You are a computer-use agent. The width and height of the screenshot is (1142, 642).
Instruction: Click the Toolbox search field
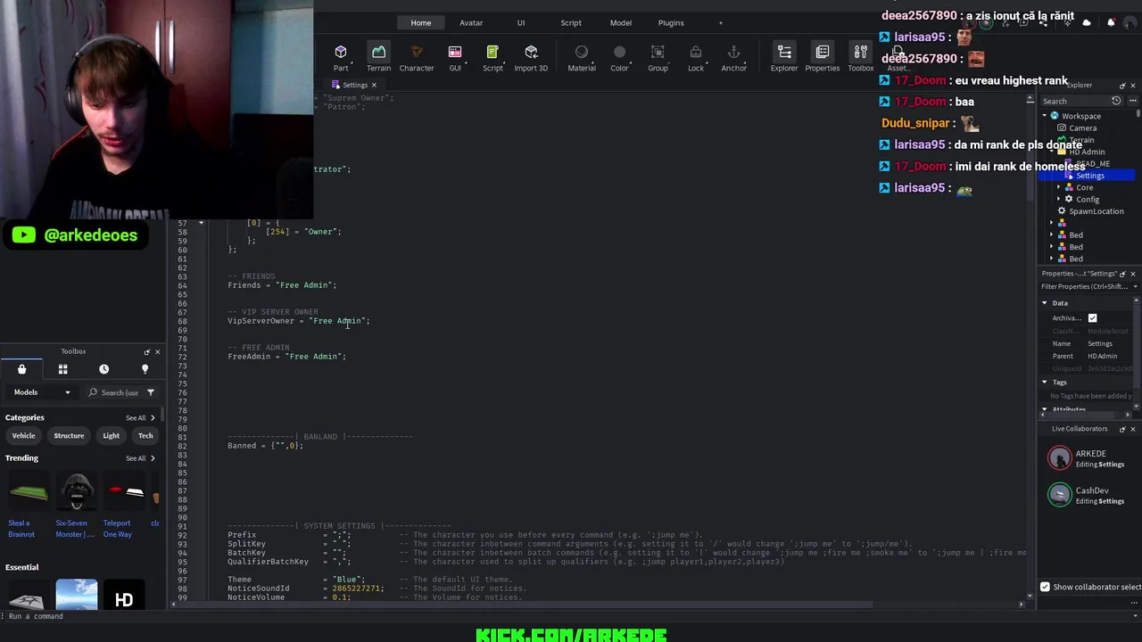coord(113,392)
